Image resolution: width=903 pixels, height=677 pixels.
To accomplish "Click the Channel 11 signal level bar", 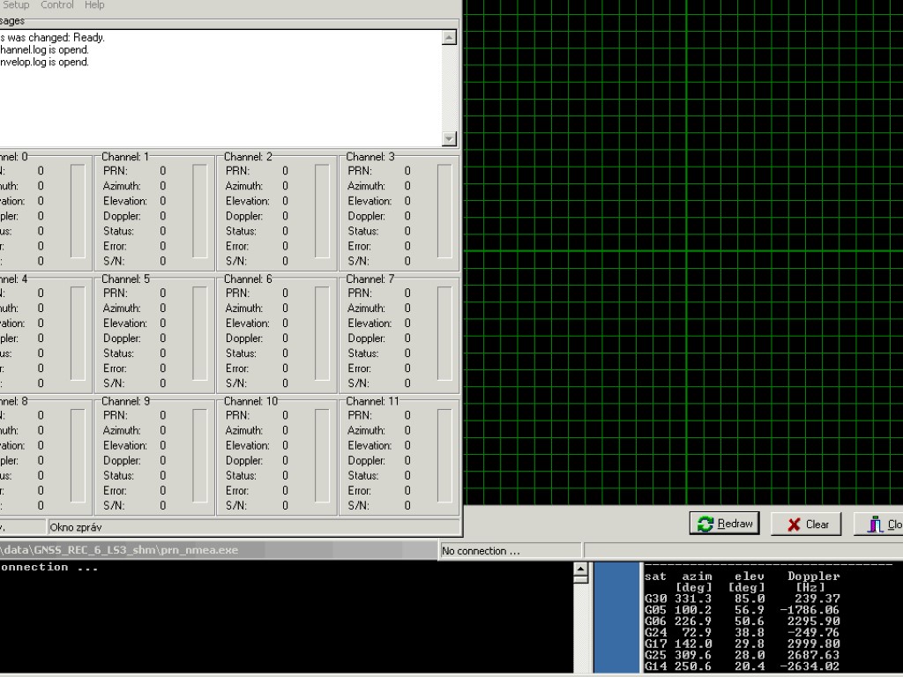I will (444, 456).
